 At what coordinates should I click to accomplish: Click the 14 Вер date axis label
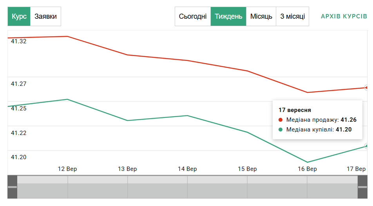[x=187, y=169]
